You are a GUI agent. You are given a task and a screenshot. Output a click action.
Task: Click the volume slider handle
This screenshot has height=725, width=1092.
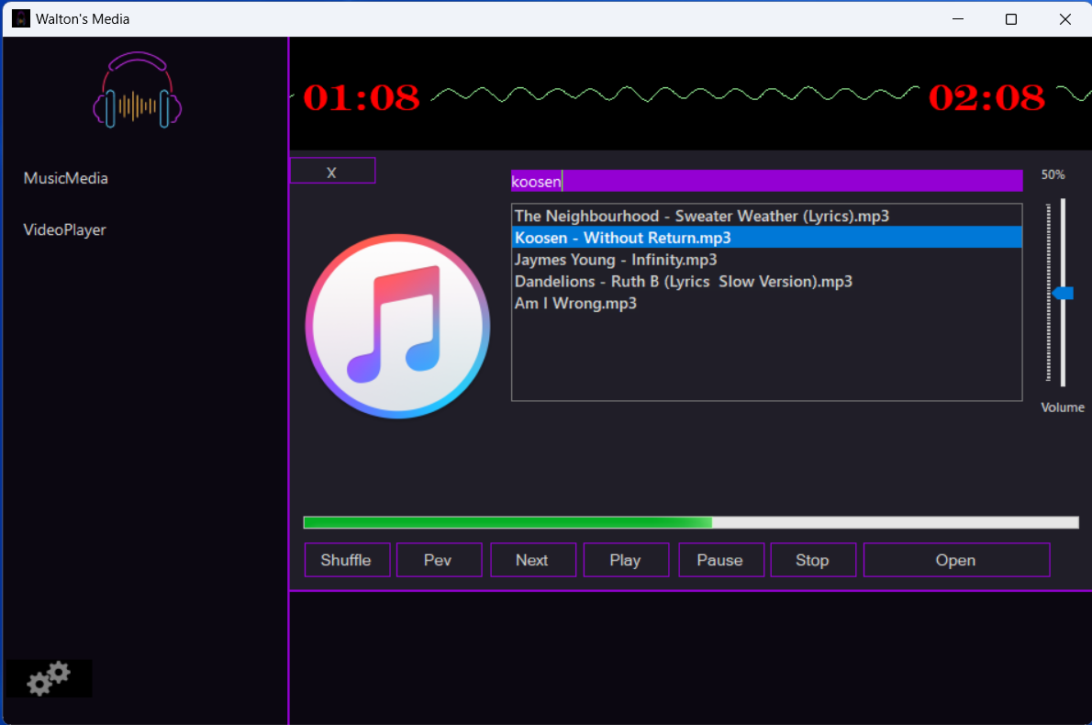pyautogui.click(x=1063, y=293)
